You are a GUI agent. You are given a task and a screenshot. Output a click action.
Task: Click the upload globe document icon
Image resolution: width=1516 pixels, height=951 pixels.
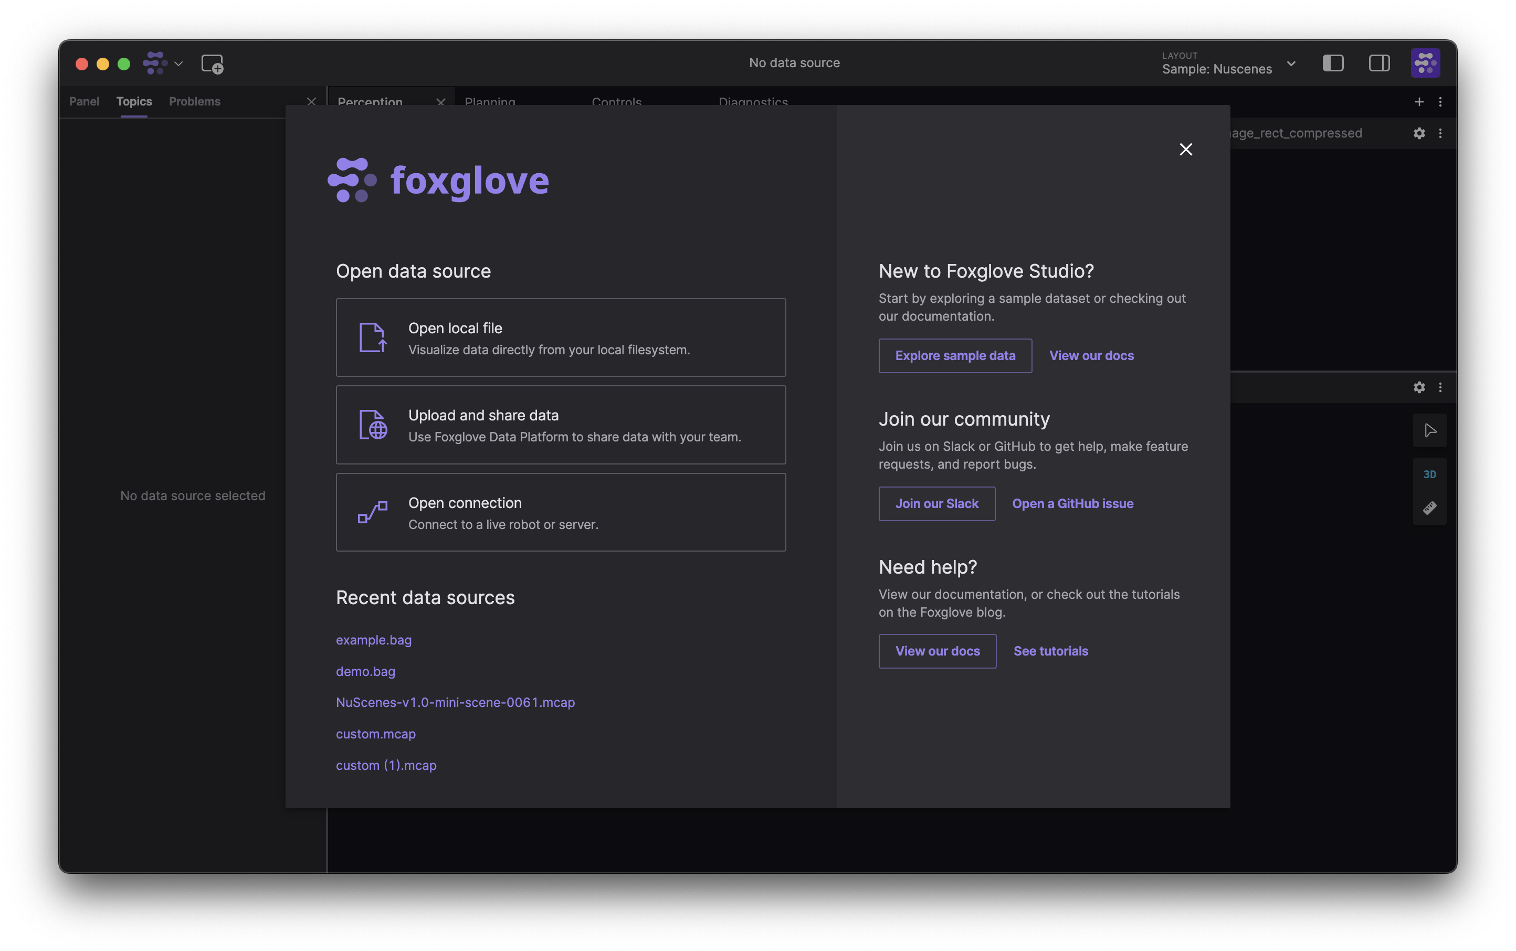pyautogui.click(x=372, y=425)
